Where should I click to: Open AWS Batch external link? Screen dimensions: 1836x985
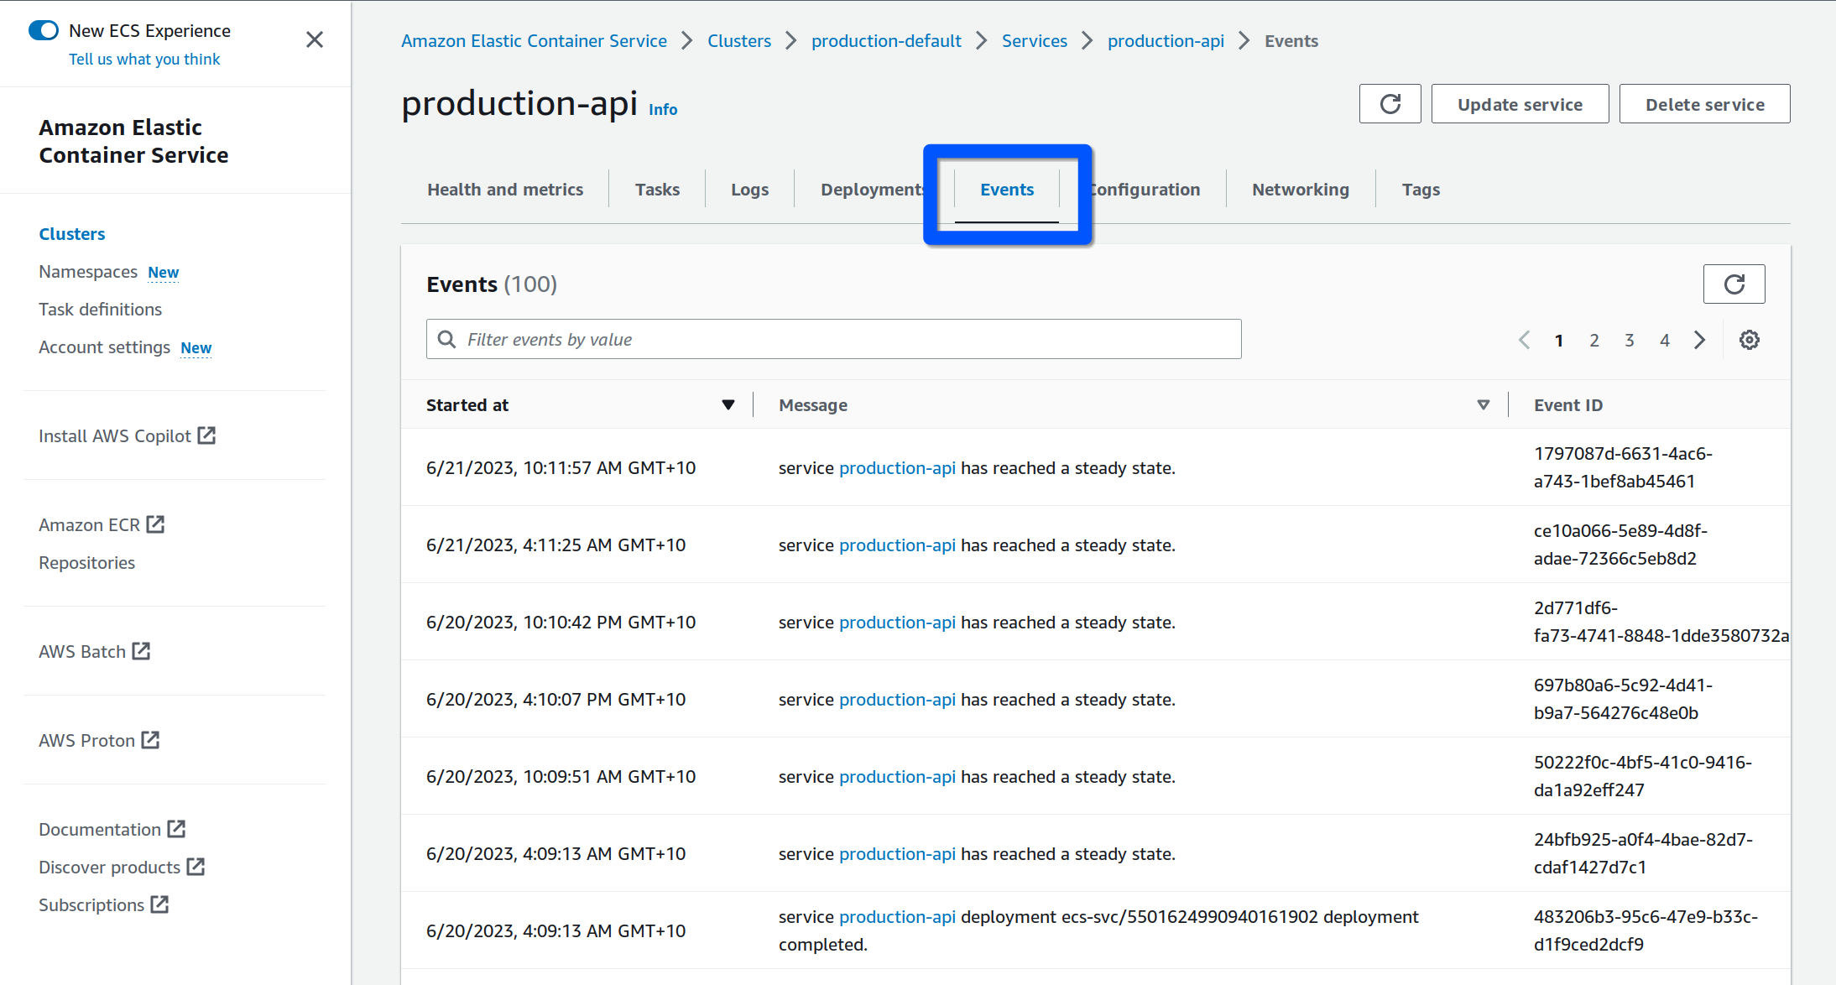pyautogui.click(x=94, y=651)
